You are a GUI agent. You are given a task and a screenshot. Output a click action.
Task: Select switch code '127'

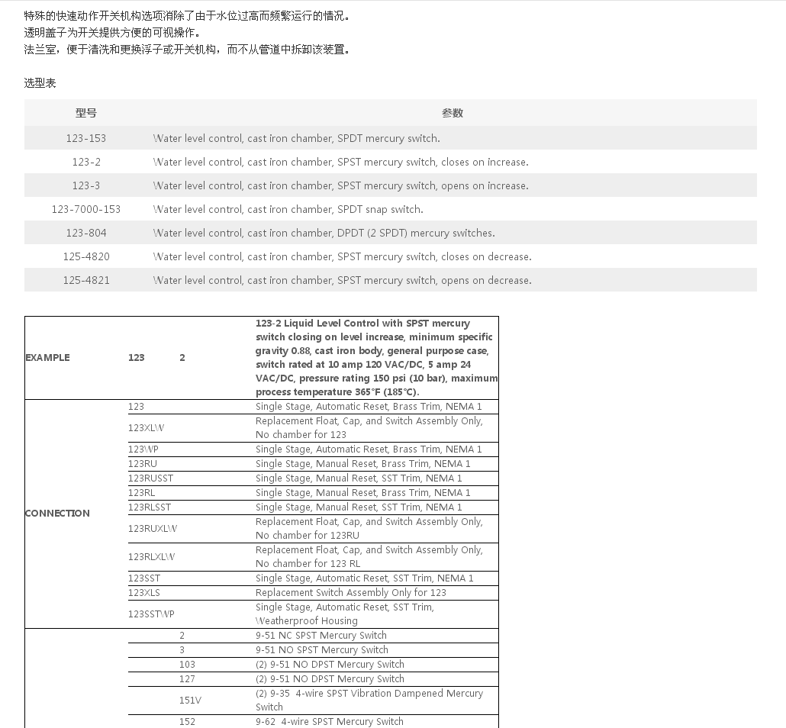[187, 678]
